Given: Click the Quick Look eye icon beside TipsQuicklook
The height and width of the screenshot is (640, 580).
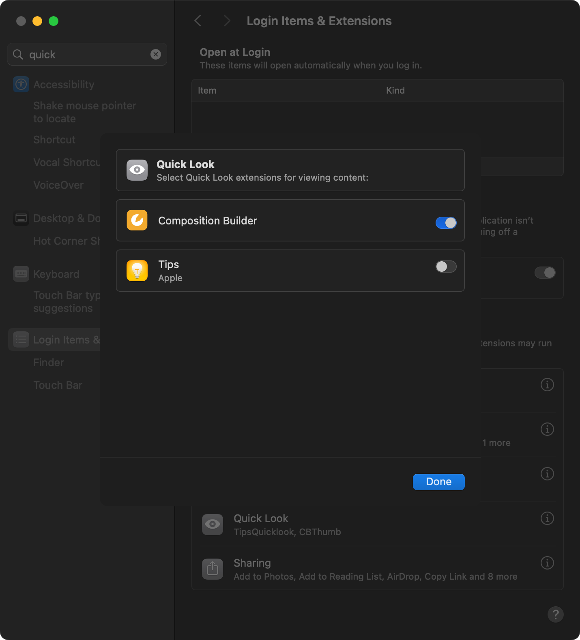Looking at the screenshot, I should pos(213,525).
